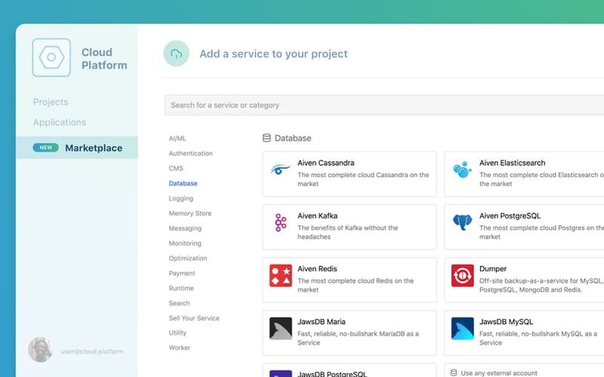
Task: Click the Aiven Elasticsearch bubbles logo
Action: click(x=462, y=170)
